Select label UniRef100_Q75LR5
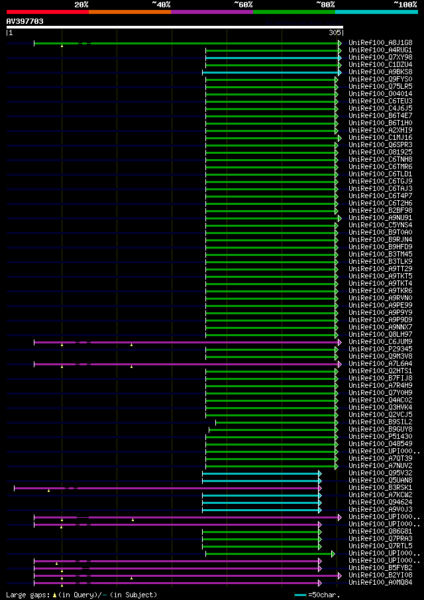The width and height of the screenshot is (424, 600). click(380, 86)
